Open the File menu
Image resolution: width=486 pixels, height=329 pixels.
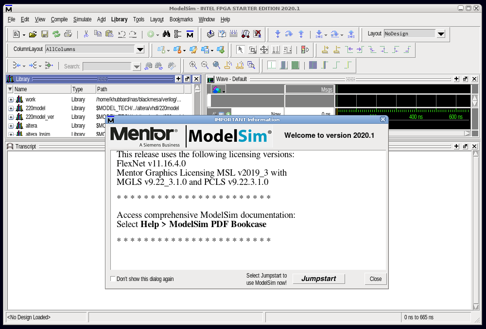(x=12, y=19)
